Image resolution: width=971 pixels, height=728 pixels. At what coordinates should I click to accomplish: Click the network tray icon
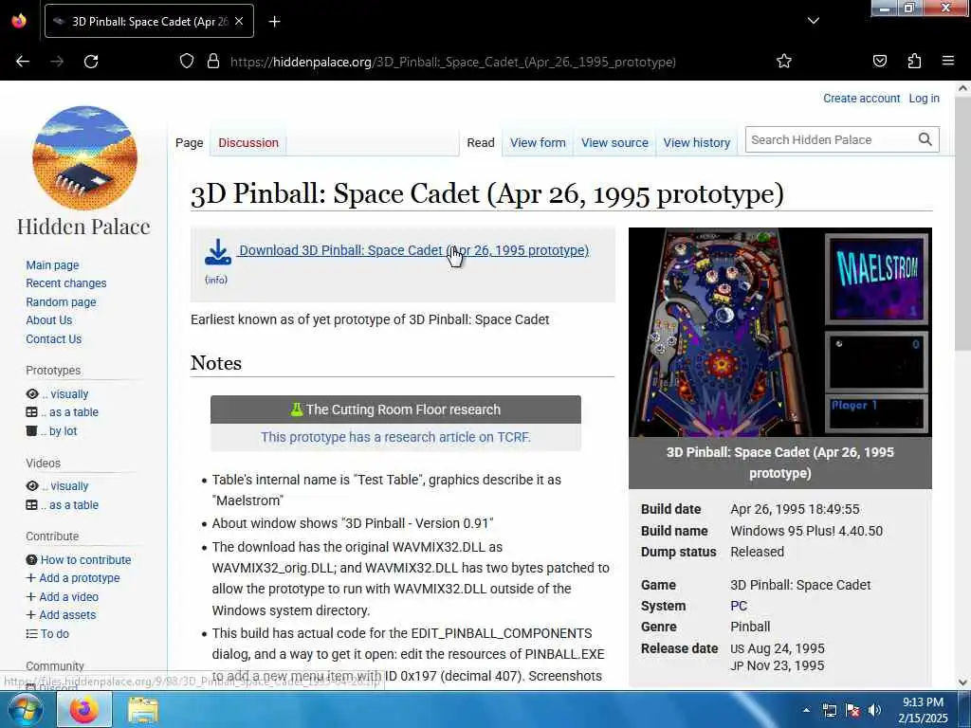tap(829, 710)
